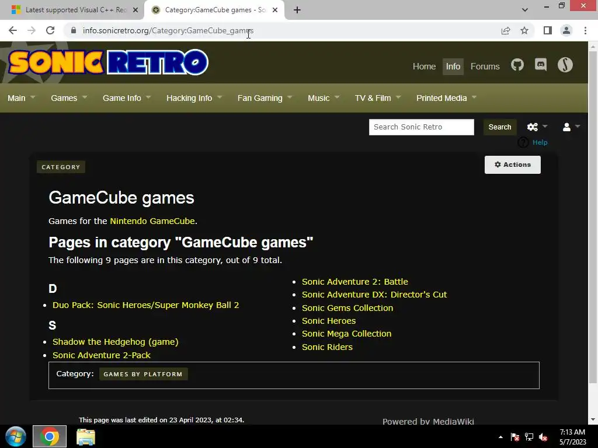Open the Windows Start menu

point(16,436)
